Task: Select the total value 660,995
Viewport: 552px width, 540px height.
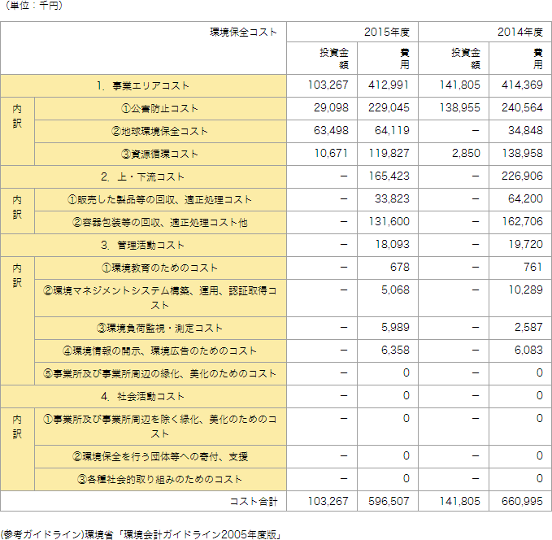Action: (x=522, y=501)
